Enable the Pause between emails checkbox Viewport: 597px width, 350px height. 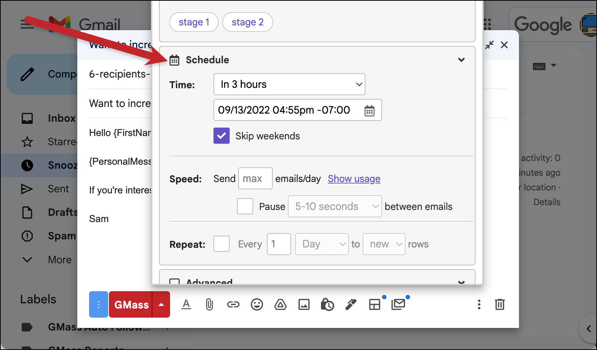245,206
